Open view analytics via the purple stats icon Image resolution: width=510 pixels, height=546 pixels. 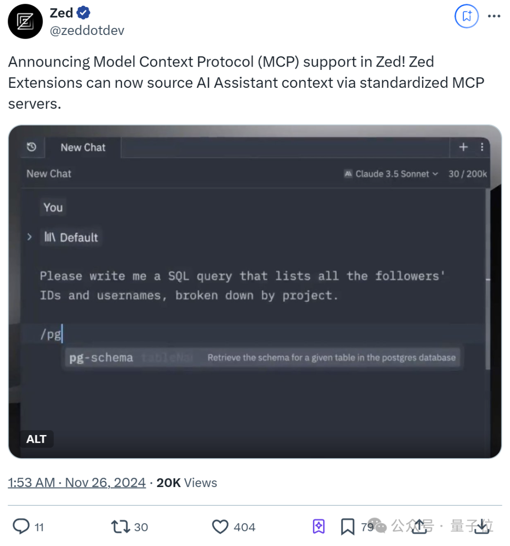(x=319, y=525)
